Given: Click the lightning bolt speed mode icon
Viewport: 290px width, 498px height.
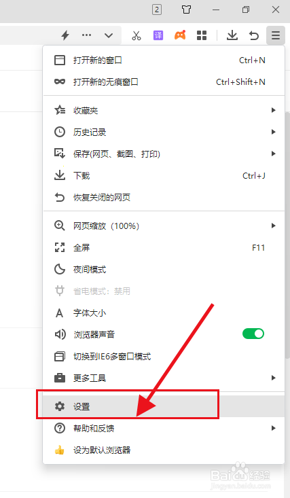Looking at the screenshot, I should pyautogui.click(x=65, y=35).
